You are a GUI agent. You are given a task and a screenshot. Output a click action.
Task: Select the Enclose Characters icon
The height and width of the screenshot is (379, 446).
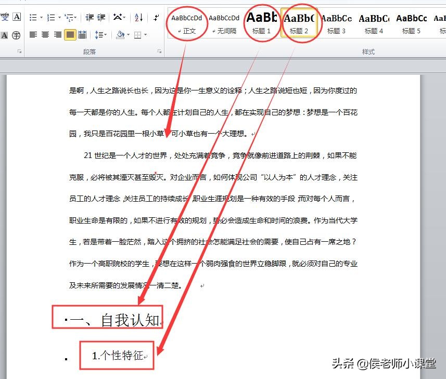click(17, 35)
